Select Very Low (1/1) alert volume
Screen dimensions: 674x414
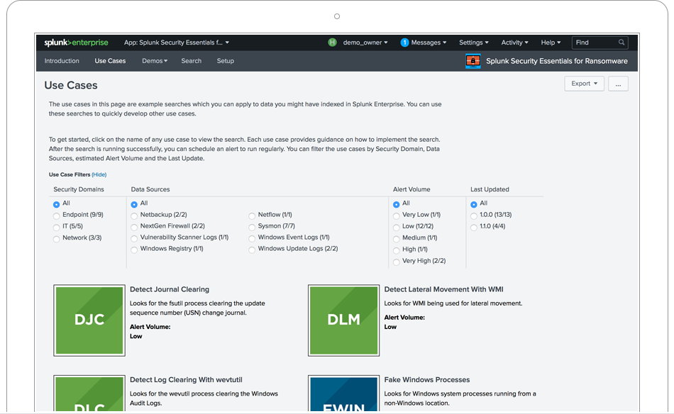coord(397,216)
